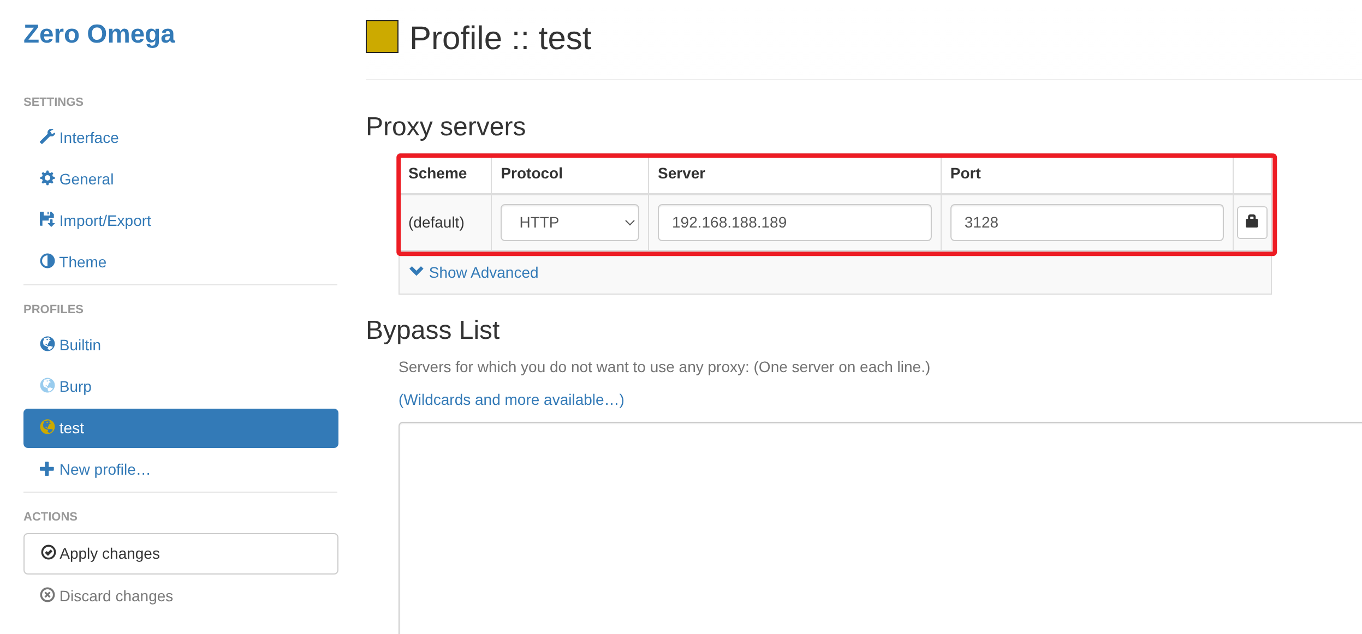Click the yellow globe icon on test profile
1362x634 pixels.
(x=47, y=427)
